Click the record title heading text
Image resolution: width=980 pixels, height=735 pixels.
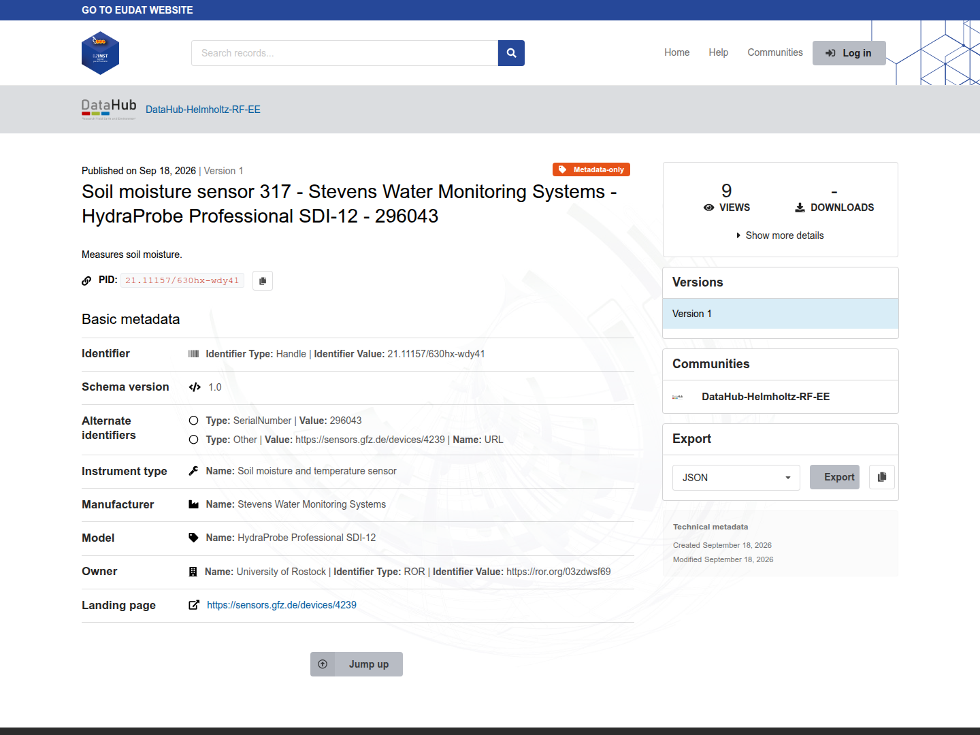(x=349, y=204)
